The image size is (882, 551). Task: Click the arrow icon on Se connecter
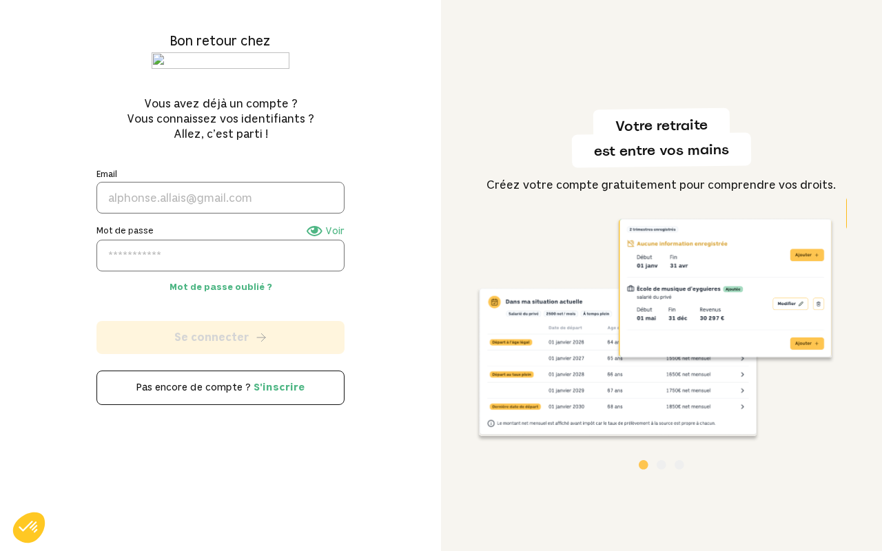click(261, 337)
